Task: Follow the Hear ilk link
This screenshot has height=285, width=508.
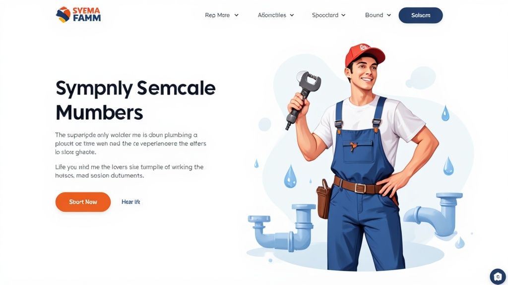Action: click(131, 202)
